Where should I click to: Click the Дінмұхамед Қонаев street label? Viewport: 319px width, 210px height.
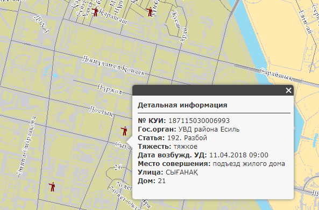point(113,66)
